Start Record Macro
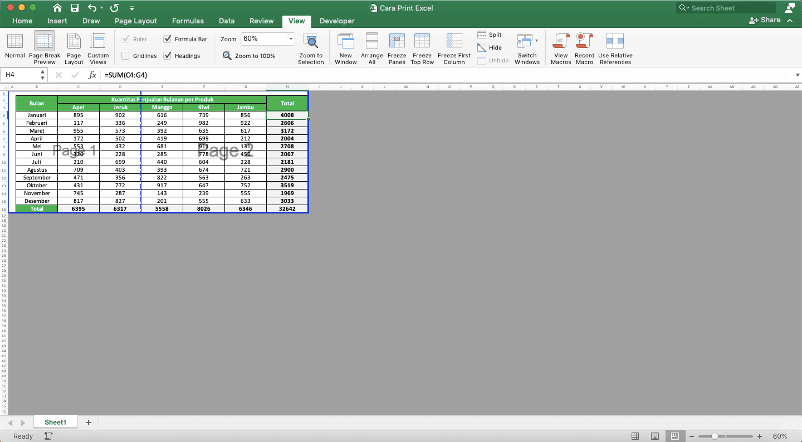 point(584,48)
